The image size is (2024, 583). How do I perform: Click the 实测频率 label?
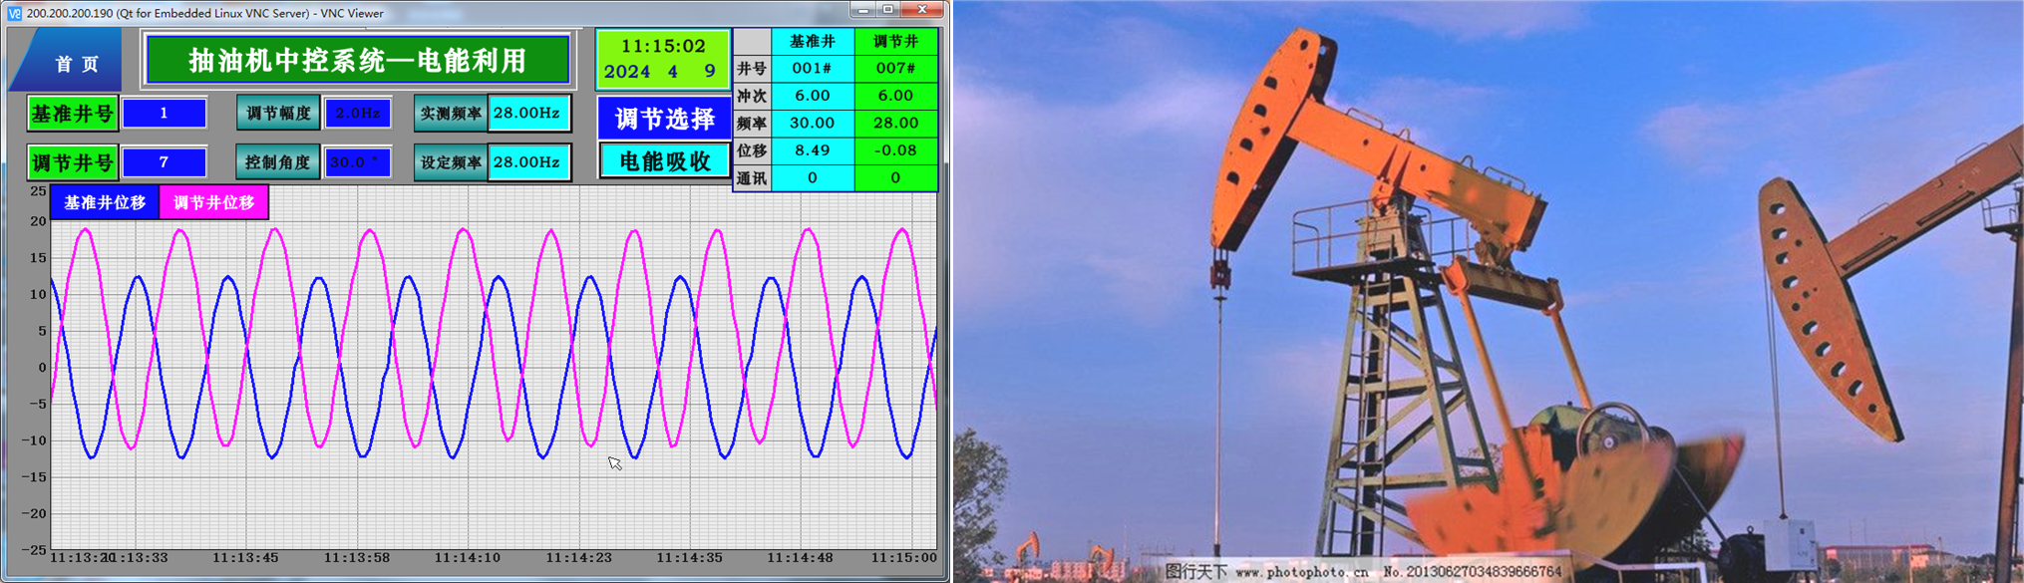[451, 114]
